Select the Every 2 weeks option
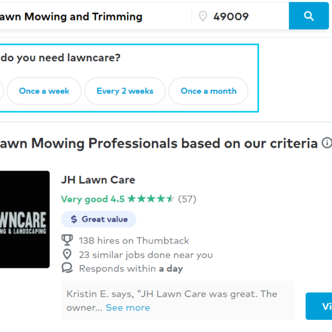The width and height of the screenshot is (332, 332). [125, 91]
